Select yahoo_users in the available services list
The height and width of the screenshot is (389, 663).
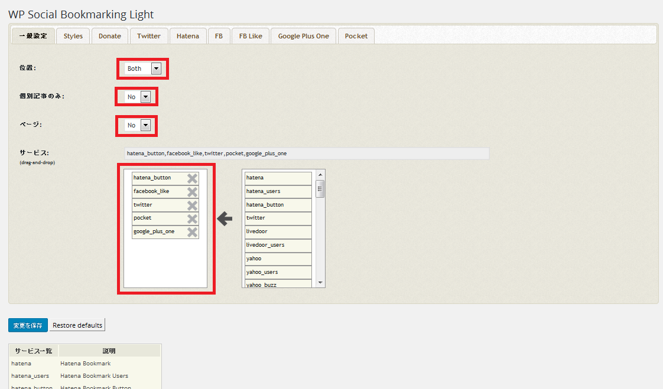tap(278, 272)
